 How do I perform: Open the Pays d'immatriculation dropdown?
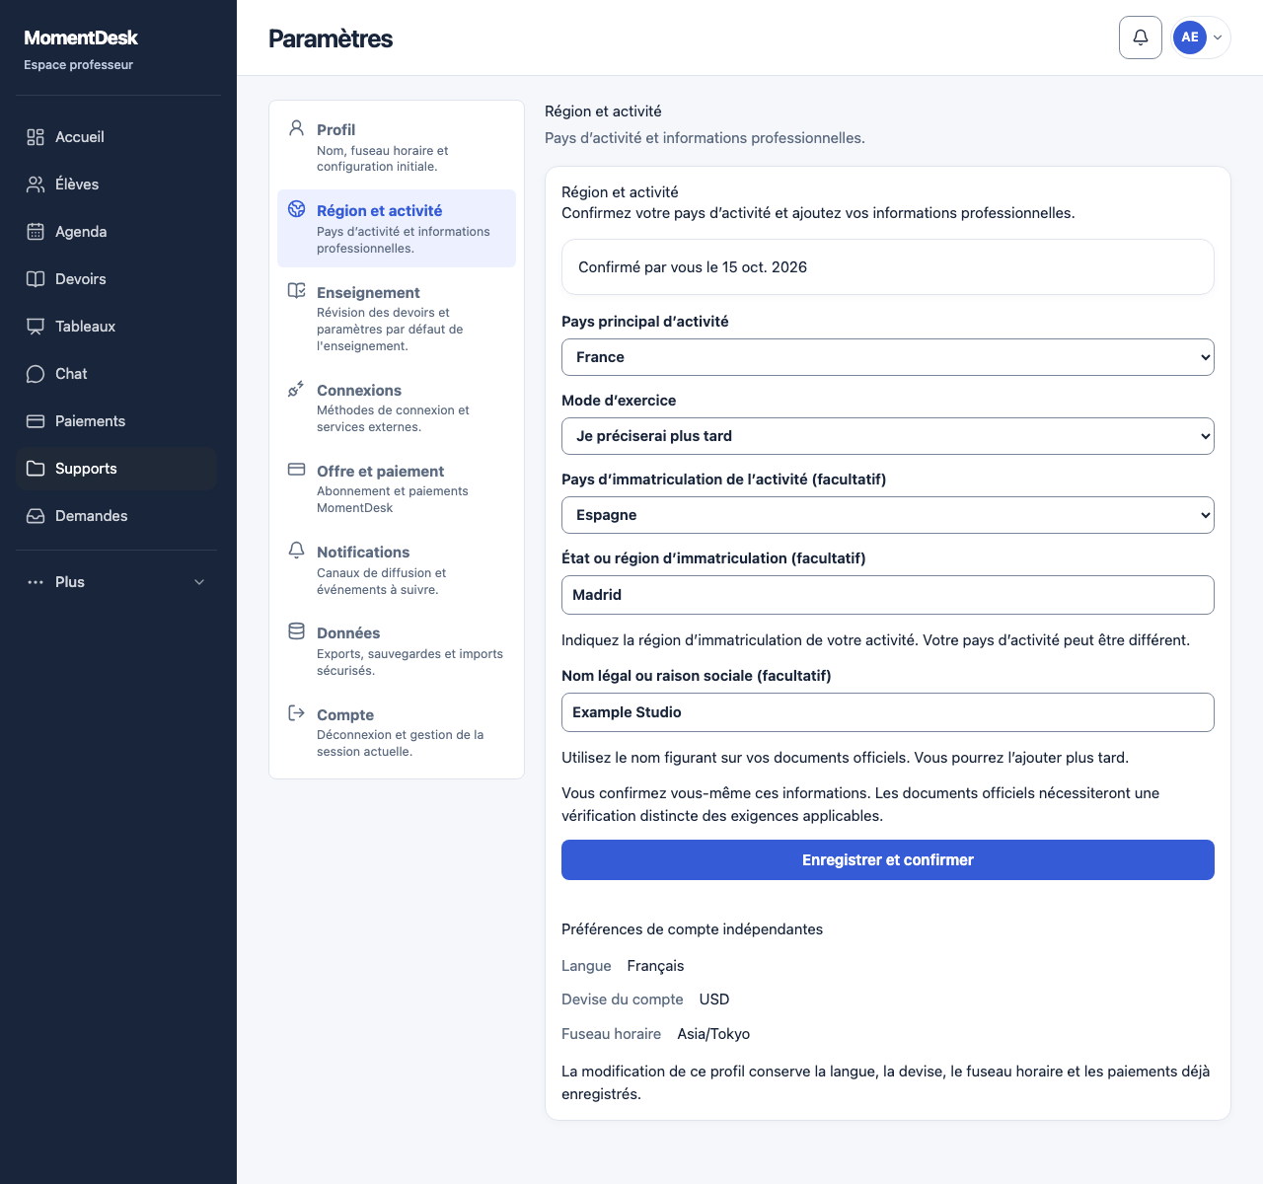(888, 515)
